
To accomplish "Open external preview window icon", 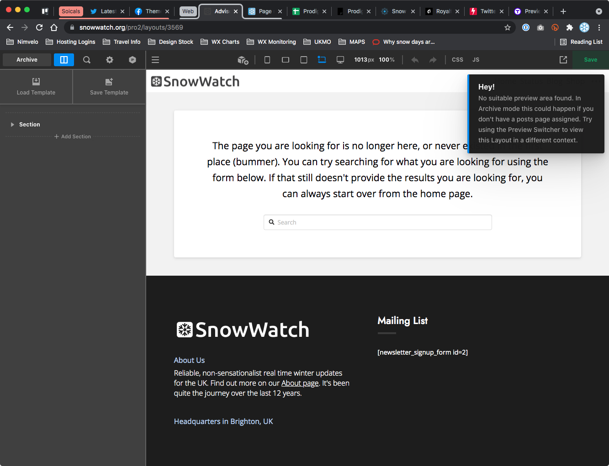I will coord(563,60).
